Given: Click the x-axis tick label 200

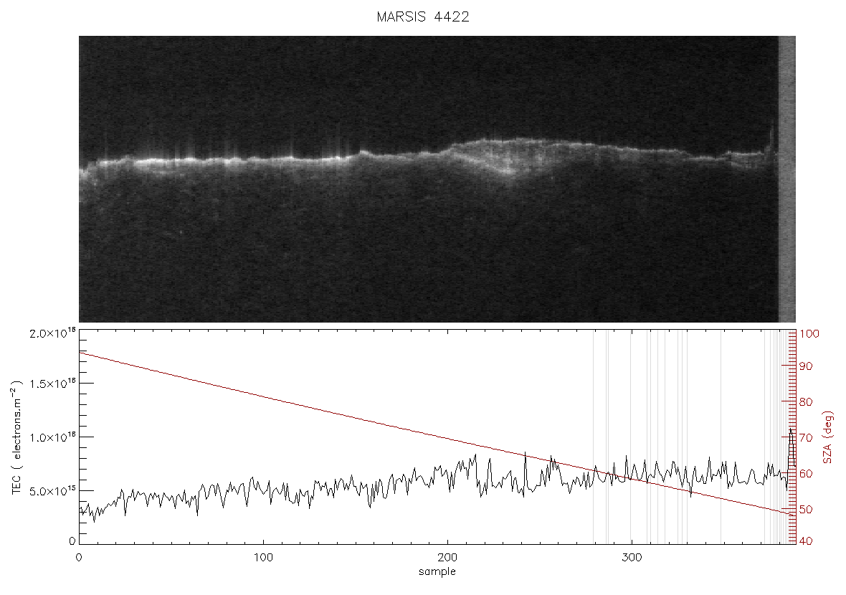Looking at the screenshot, I should point(447,557).
